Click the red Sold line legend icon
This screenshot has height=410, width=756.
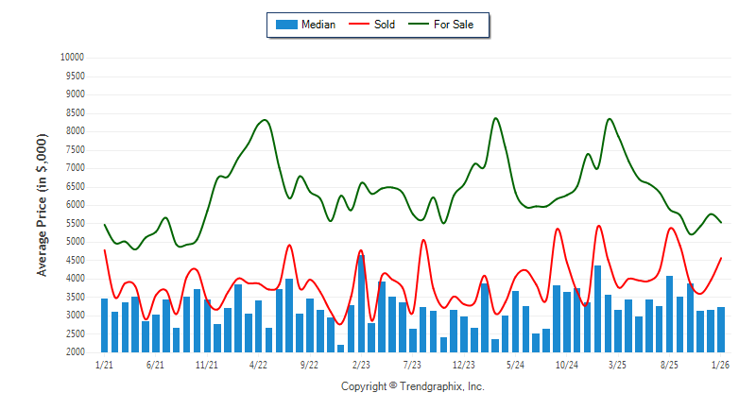(359, 25)
